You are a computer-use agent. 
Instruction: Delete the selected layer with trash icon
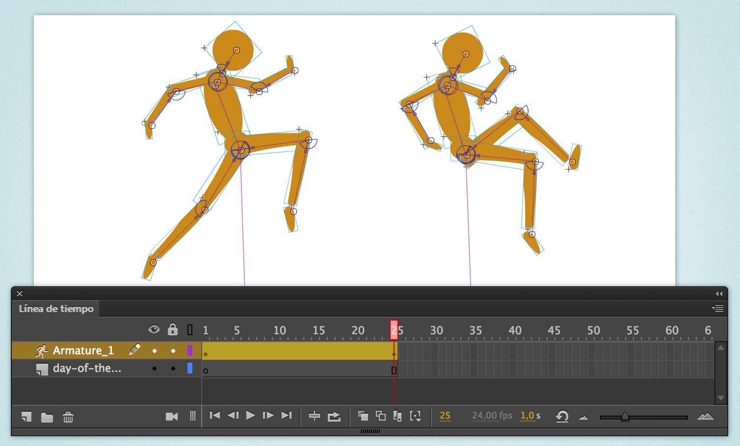point(68,417)
